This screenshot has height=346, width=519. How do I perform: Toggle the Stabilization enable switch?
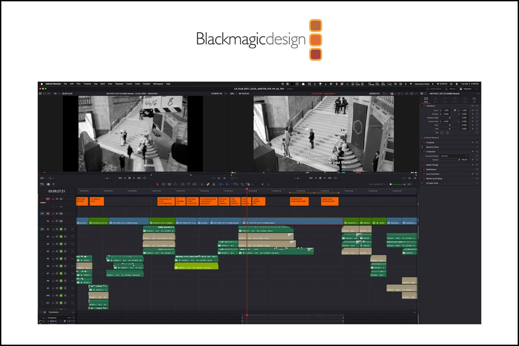[x=423, y=169]
